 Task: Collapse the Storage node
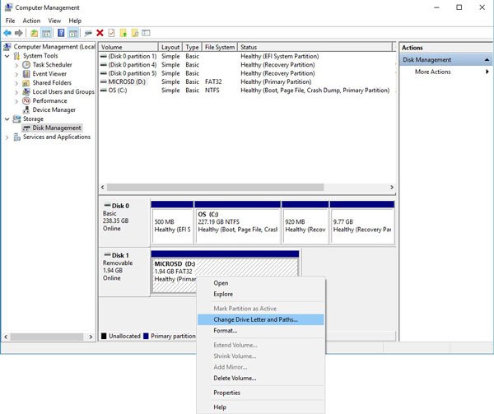[8, 119]
